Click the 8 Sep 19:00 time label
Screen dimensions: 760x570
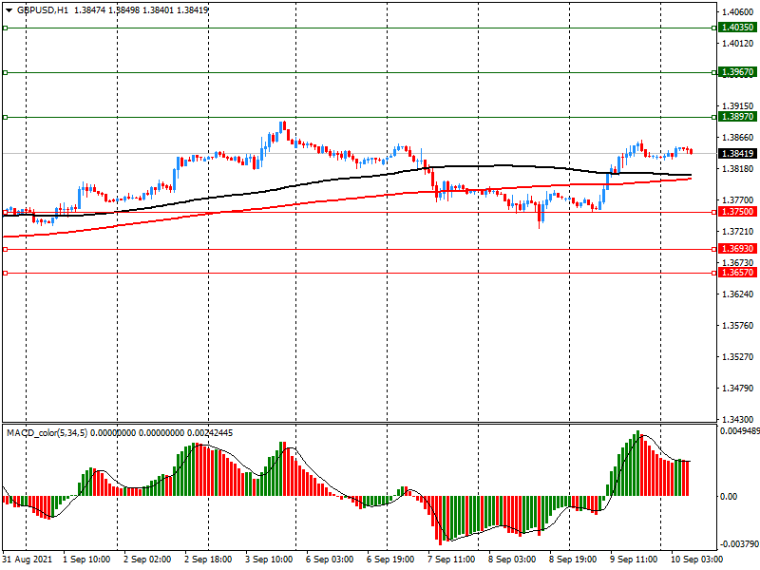pyautogui.click(x=573, y=560)
